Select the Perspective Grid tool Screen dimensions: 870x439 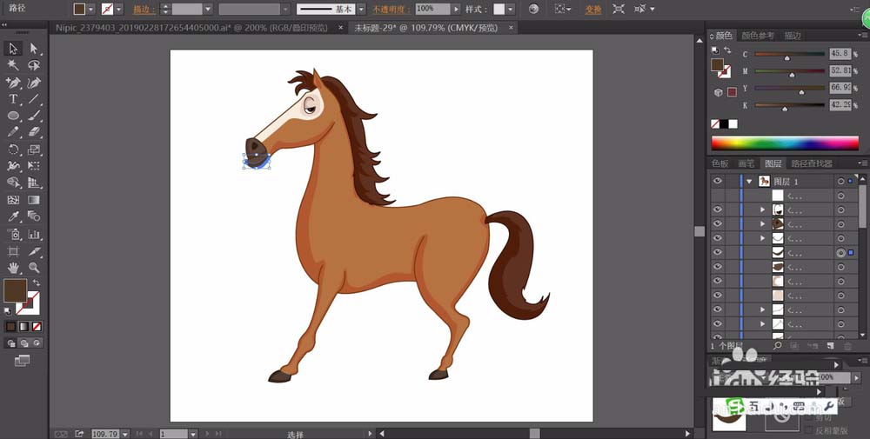(x=34, y=183)
